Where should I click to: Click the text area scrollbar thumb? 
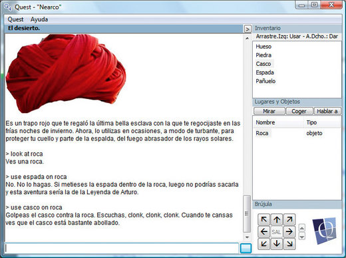point(247,213)
